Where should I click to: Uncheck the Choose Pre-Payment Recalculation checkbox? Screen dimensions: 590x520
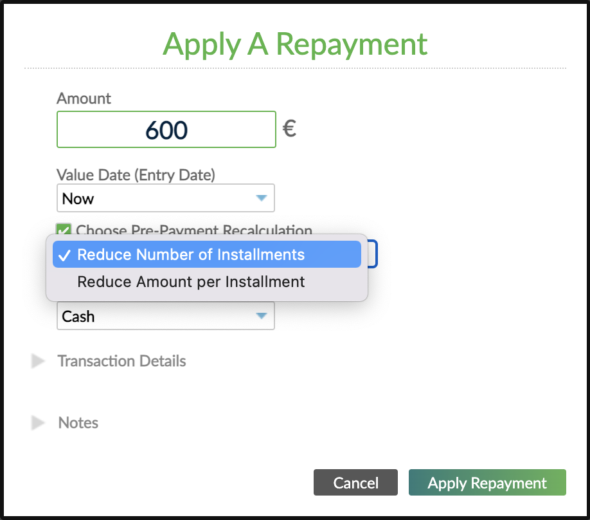[63, 230]
